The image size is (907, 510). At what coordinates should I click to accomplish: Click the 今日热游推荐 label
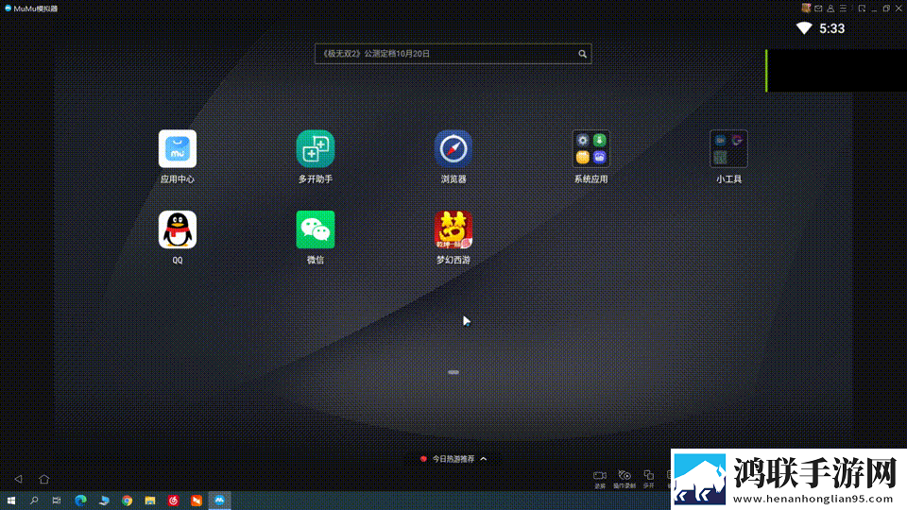click(453, 459)
